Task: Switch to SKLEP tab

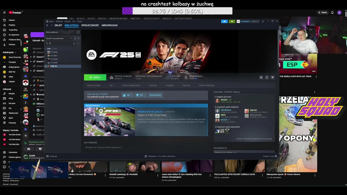Action: (x=58, y=25)
